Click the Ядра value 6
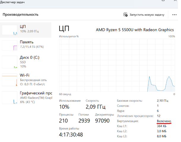The height and width of the screenshot is (142, 181). tap(158, 111)
